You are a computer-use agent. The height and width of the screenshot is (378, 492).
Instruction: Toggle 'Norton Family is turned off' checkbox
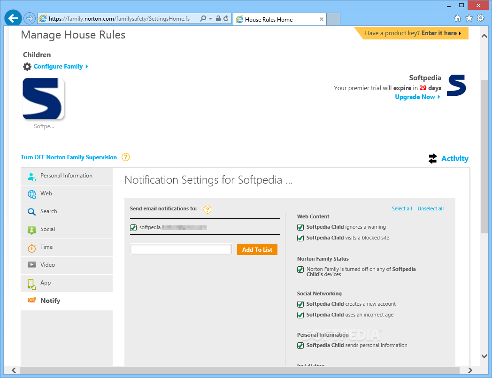[x=300, y=270]
